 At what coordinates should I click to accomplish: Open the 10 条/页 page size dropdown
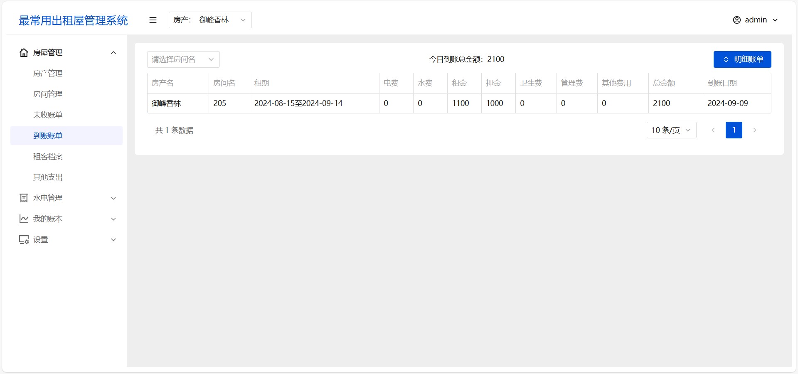672,130
